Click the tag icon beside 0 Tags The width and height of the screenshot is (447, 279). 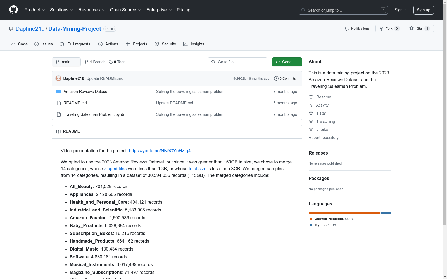pos(111,62)
